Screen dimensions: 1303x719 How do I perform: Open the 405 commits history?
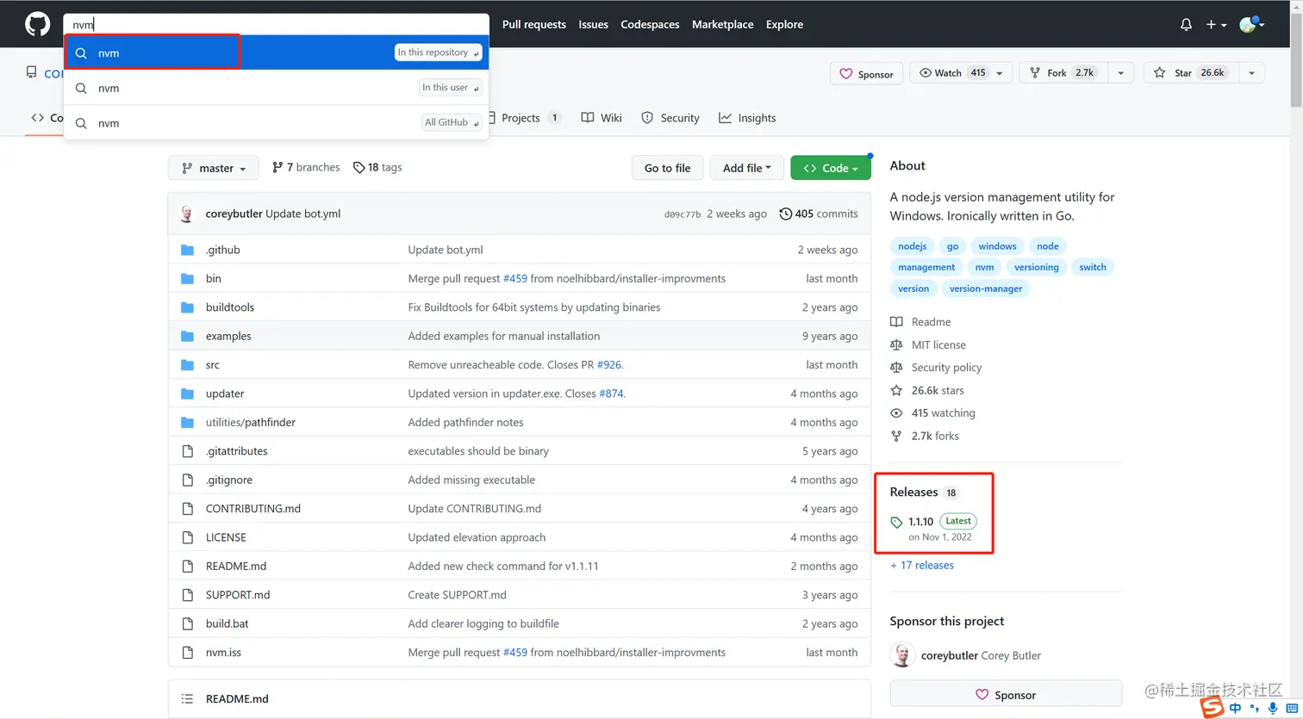pyautogui.click(x=819, y=214)
